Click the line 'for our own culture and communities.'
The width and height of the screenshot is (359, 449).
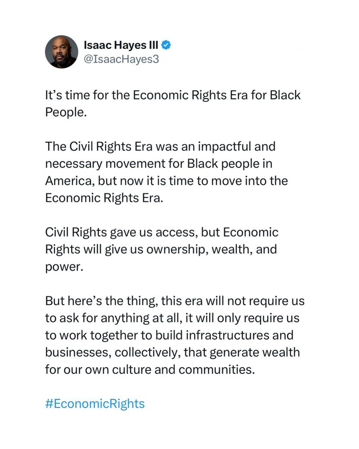(x=150, y=370)
